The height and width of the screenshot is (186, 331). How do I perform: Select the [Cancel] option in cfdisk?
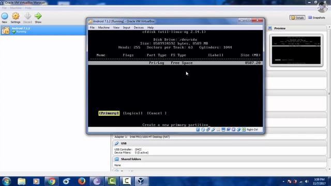click(x=157, y=113)
